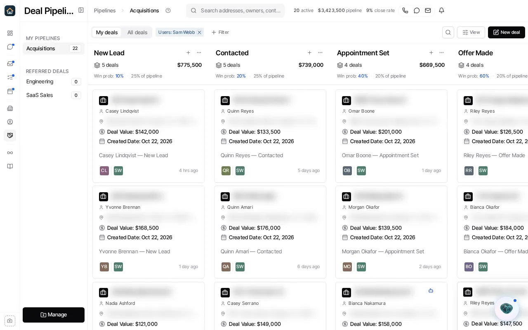
Task: Click the home logo icon
Action: click(x=10, y=11)
